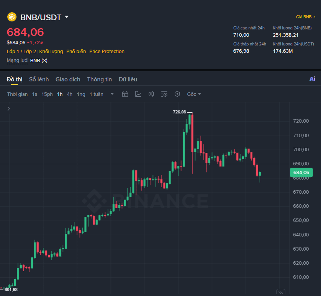Open the go-to-date calendar icon
Image resolution: width=321 pixels, height=296 pixels.
pos(125,94)
